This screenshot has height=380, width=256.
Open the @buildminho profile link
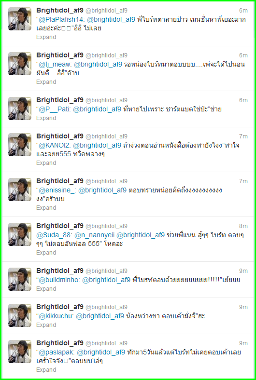click(59, 280)
